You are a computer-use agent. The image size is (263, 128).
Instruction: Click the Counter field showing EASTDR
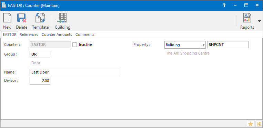coord(50,45)
